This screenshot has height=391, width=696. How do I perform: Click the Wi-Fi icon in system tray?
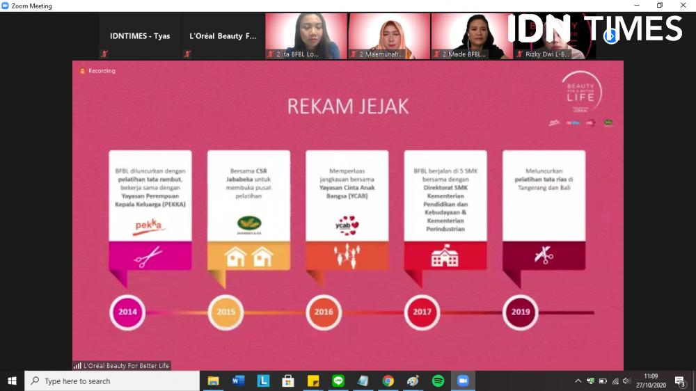615,381
